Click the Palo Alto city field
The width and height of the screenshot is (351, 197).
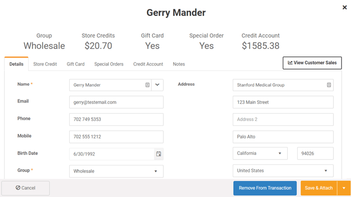click(283, 137)
